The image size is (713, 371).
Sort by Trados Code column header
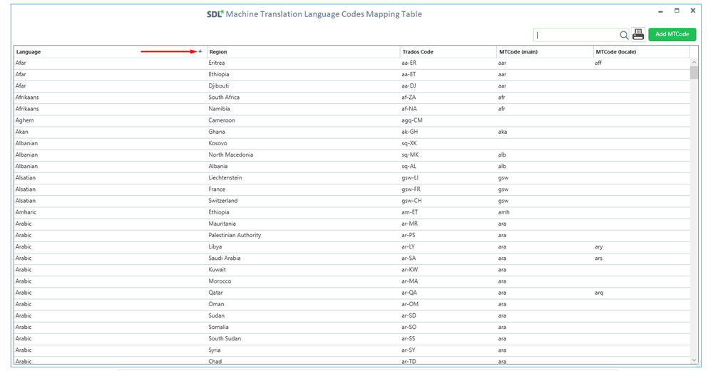coord(448,52)
